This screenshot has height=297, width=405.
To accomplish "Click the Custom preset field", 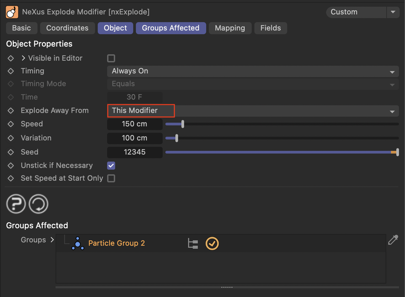I will (356, 12).
